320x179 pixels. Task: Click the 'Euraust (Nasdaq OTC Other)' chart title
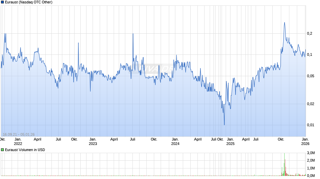click(x=29, y=2)
